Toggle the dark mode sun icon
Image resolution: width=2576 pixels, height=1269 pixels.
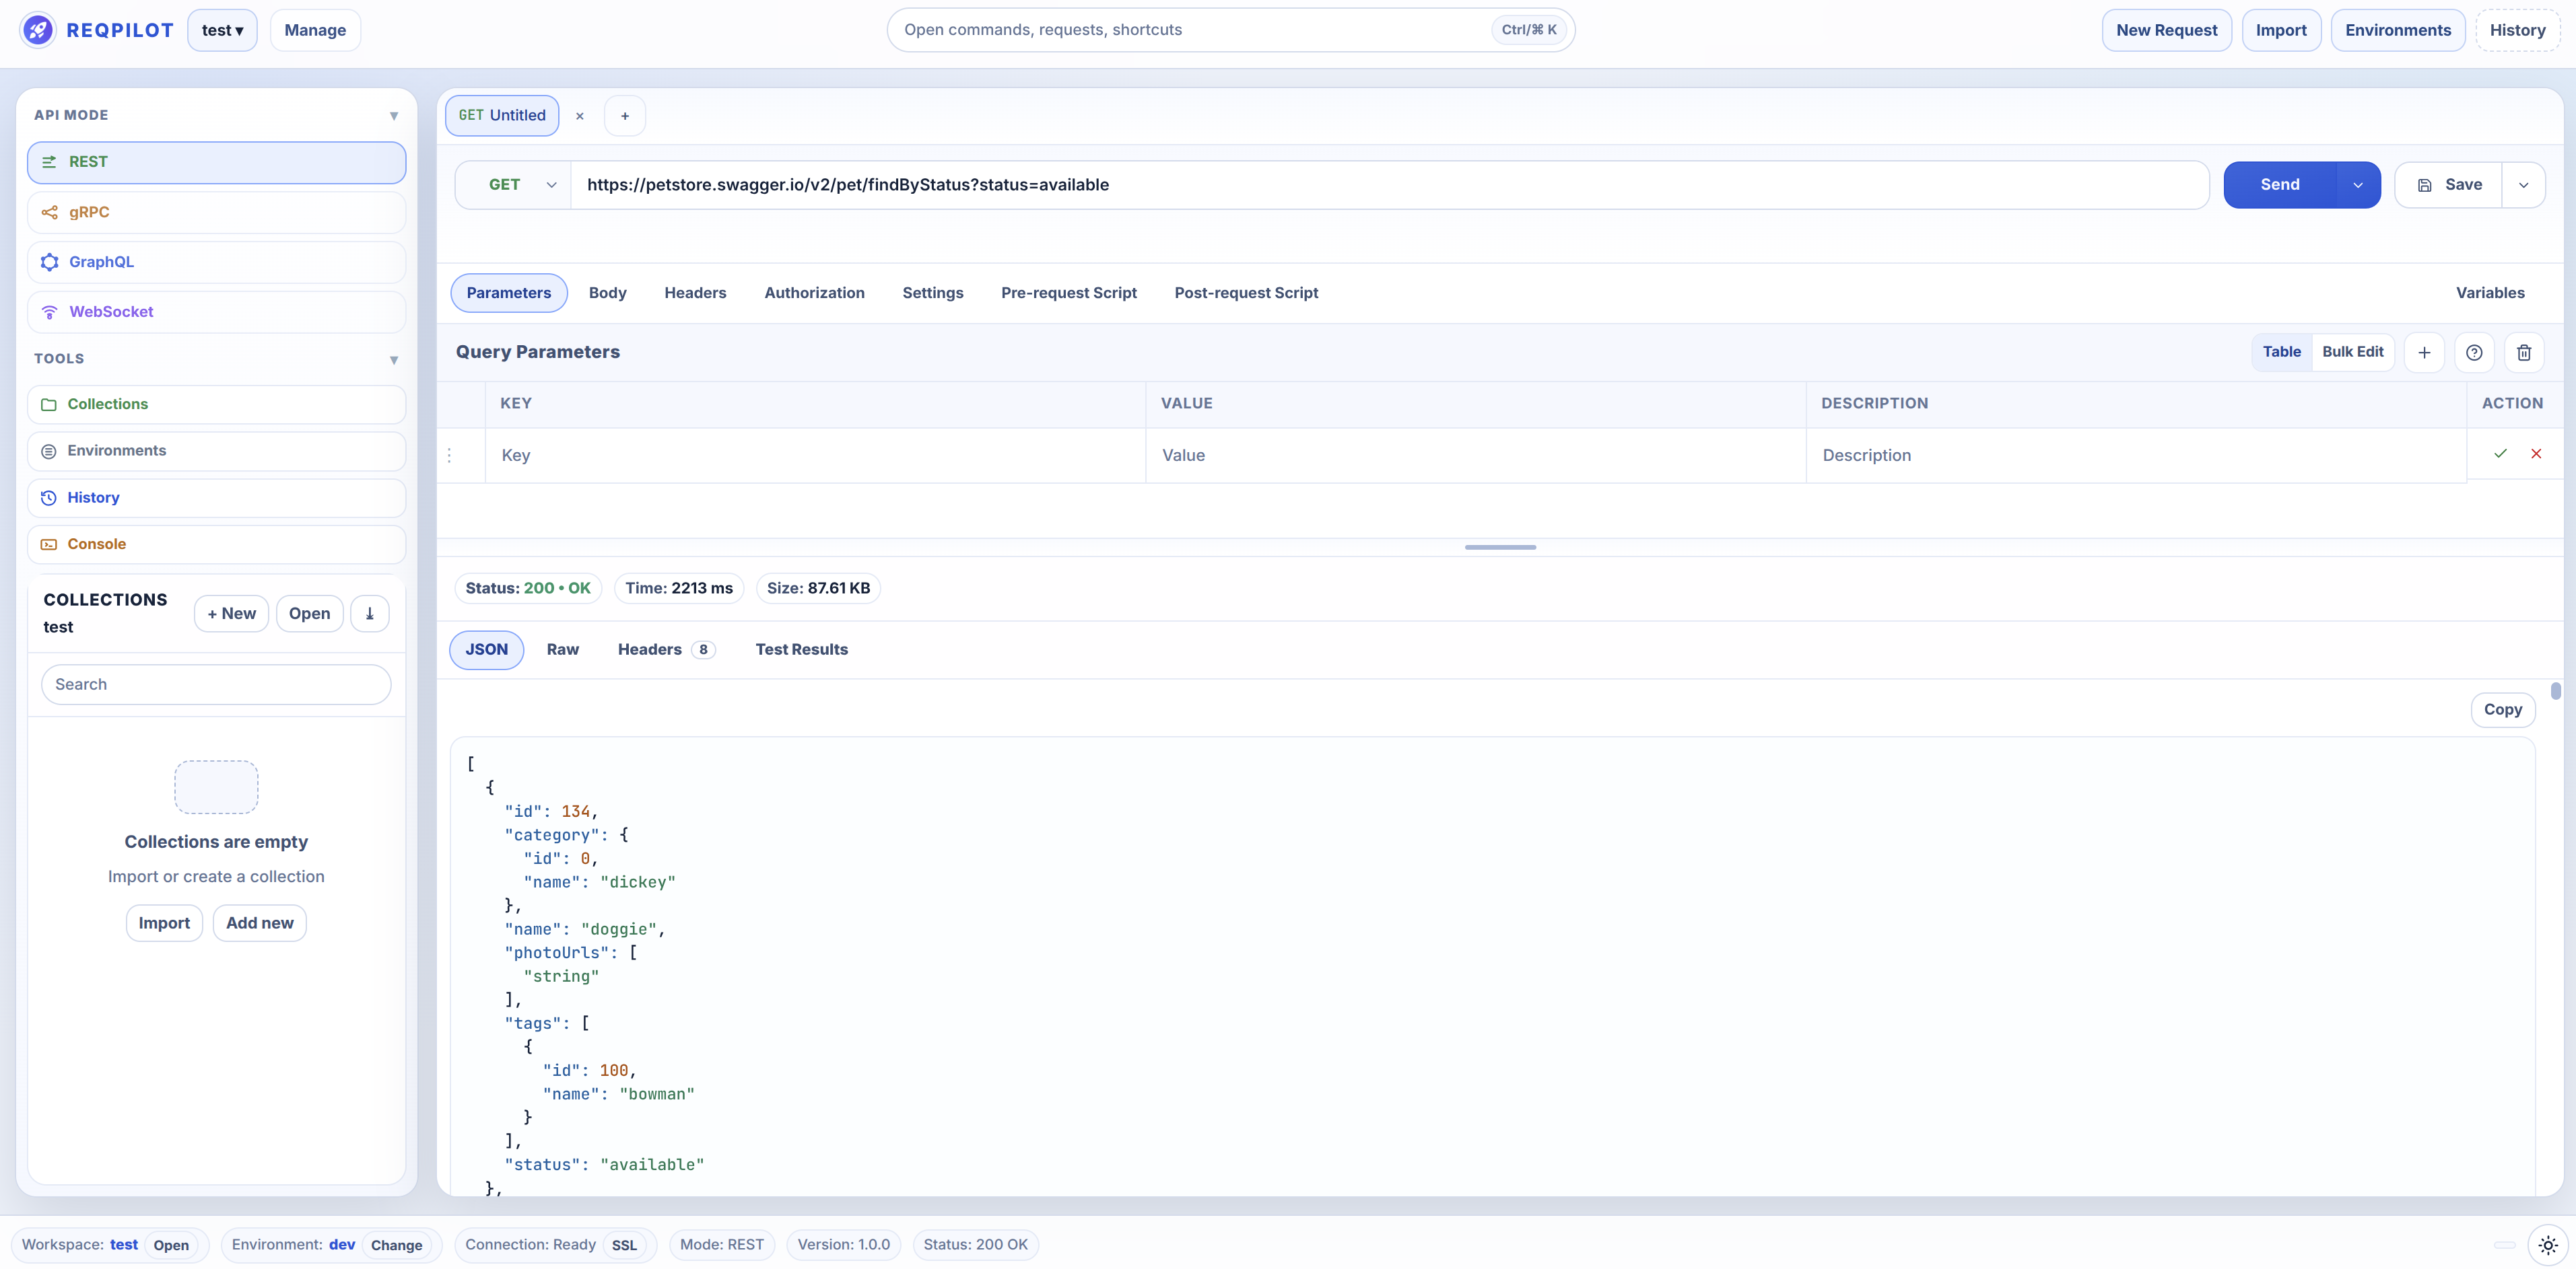[2547, 1245]
